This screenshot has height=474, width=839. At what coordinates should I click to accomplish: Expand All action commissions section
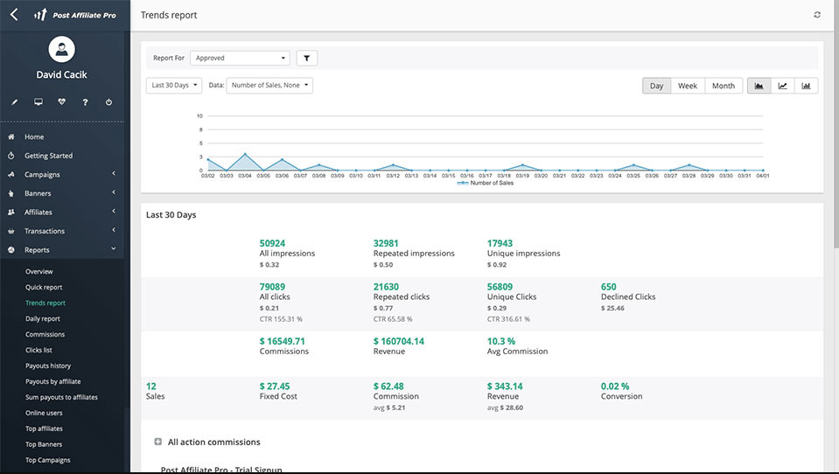(x=157, y=443)
